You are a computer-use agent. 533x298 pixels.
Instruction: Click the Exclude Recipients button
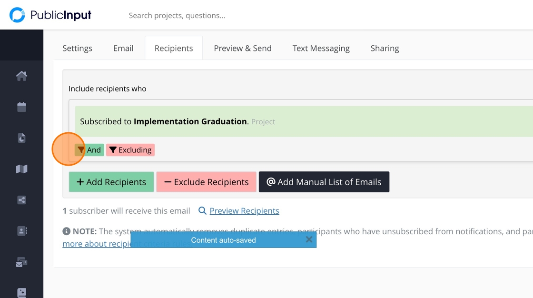206,182
